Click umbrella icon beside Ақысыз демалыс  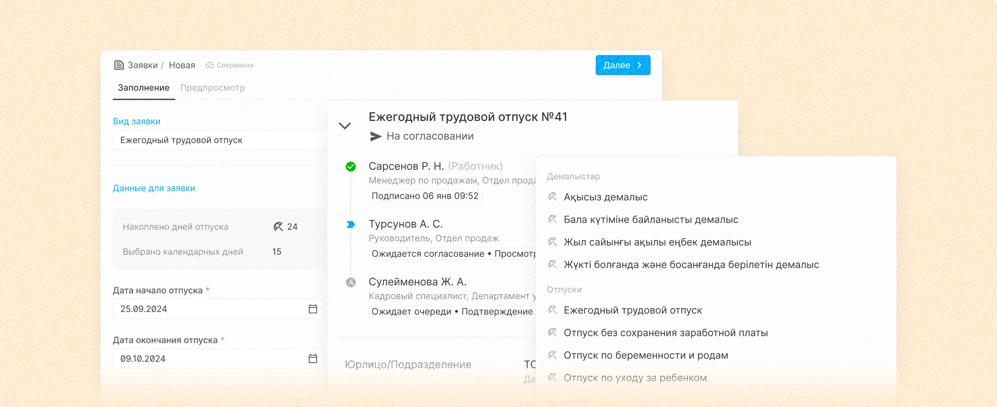[553, 196]
